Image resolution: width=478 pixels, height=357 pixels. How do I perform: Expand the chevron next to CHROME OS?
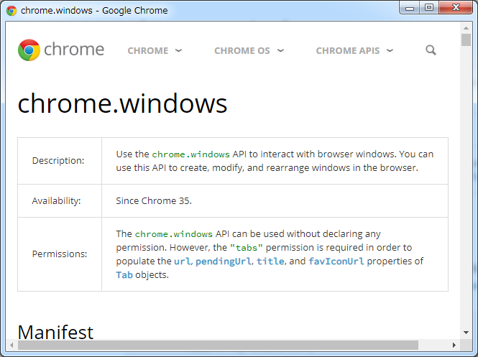tap(281, 50)
